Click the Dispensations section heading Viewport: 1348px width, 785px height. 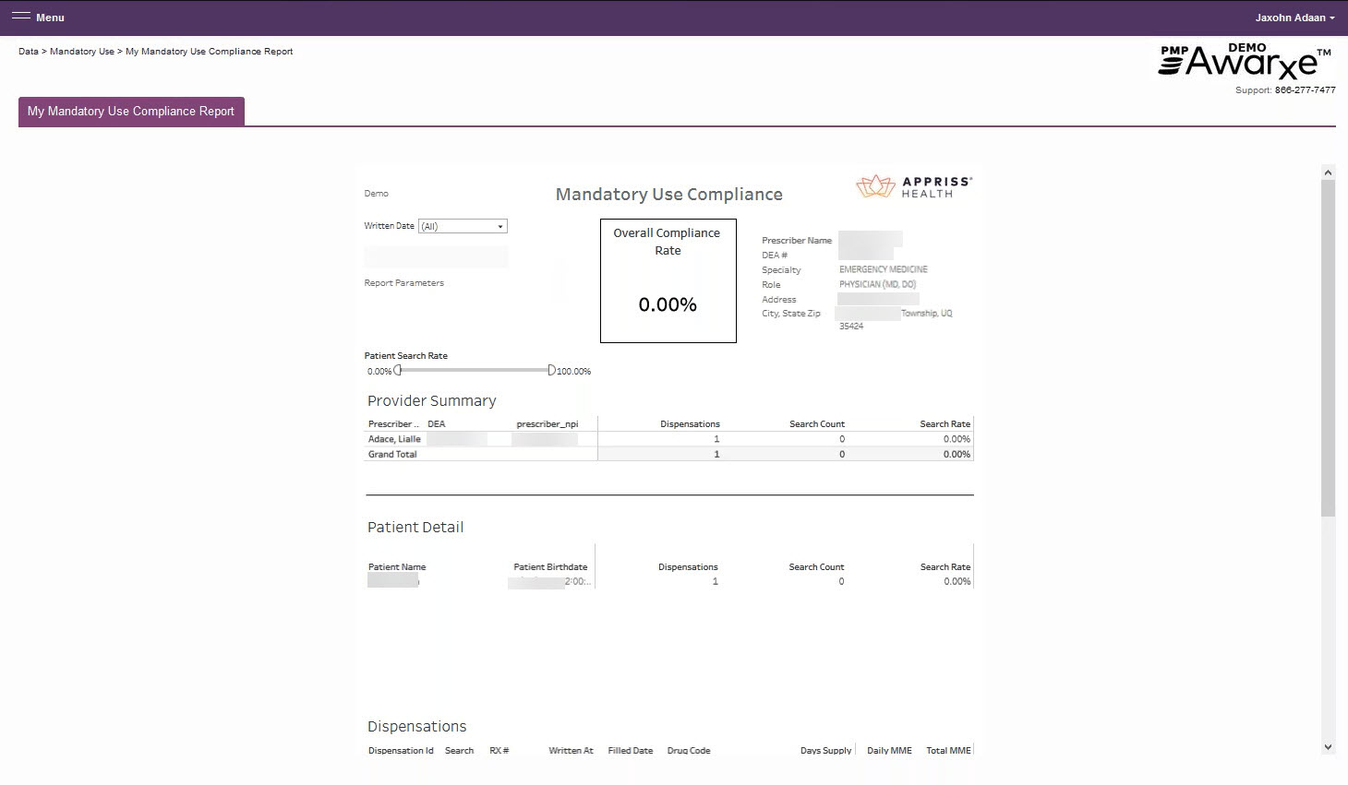416,727
